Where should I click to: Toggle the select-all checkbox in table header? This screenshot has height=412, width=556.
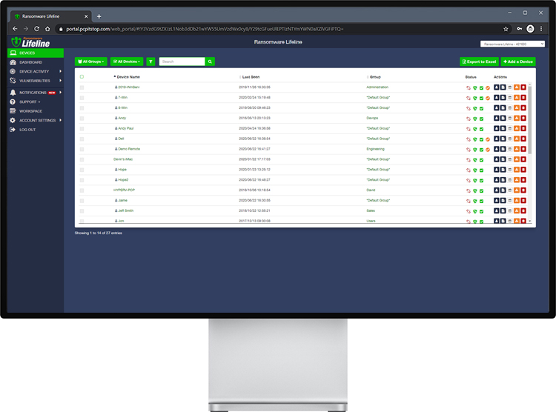tap(82, 77)
